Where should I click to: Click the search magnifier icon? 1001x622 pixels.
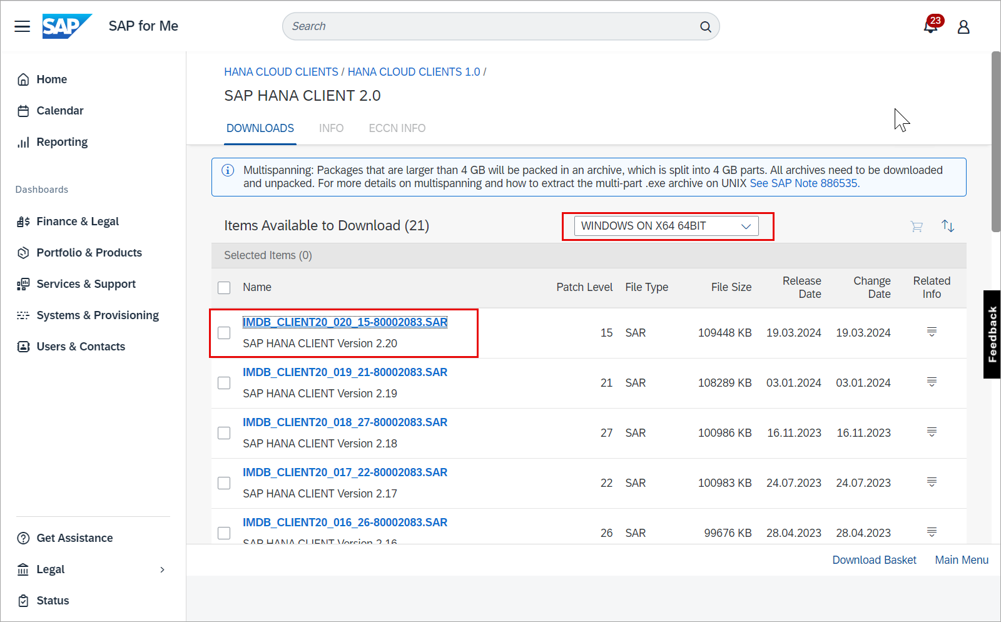tap(705, 26)
